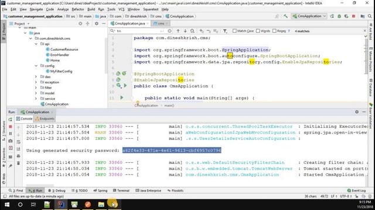Stop the app using the top toolbar red square
375x210 pixels.
point(353,16)
